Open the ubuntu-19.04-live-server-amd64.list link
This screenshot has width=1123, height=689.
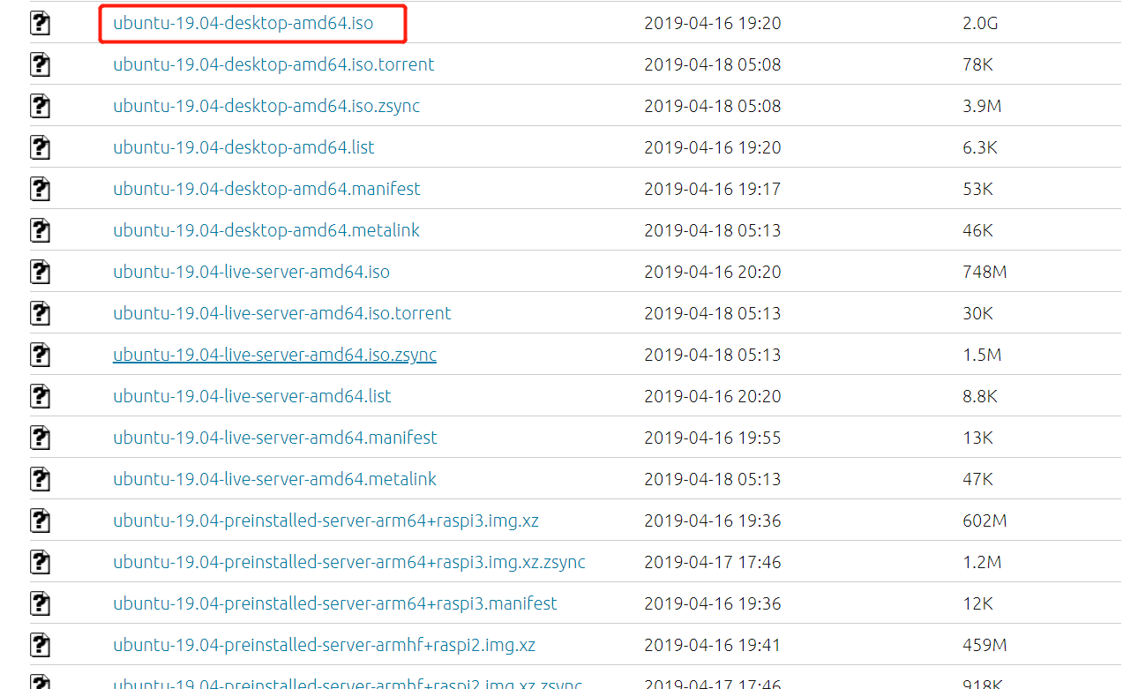tap(252, 396)
